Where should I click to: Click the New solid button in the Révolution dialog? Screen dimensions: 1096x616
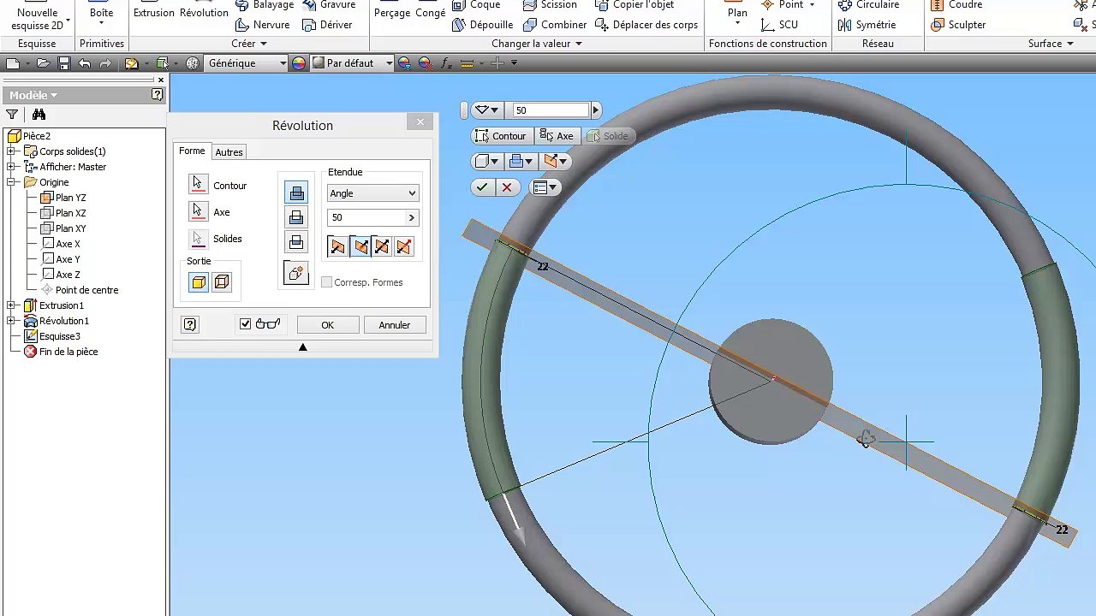296,274
